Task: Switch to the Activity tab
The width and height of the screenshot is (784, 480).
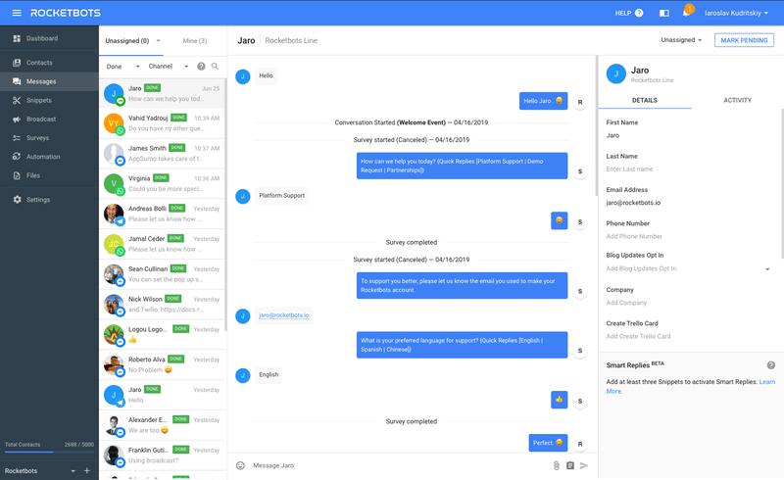Action: [737, 100]
